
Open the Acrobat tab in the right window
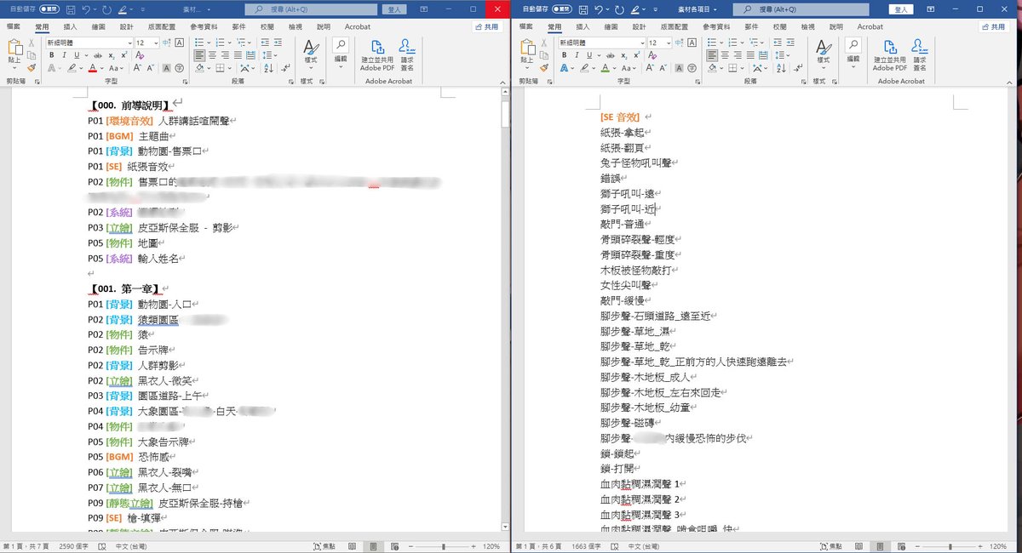(870, 26)
